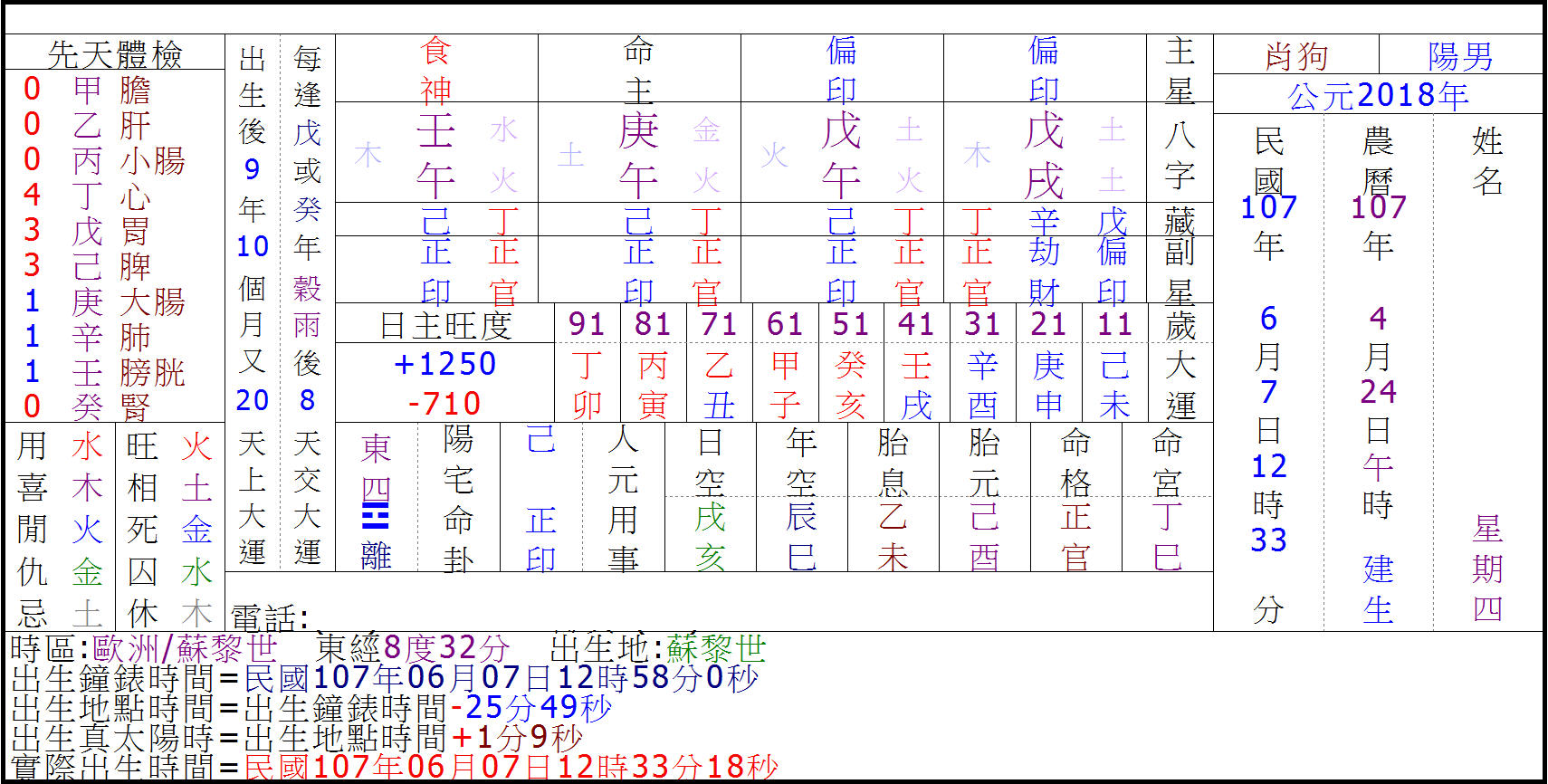Image resolution: width=1548 pixels, height=784 pixels.
Task: Select the 庚 大腸 row
Action: (104, 301)
